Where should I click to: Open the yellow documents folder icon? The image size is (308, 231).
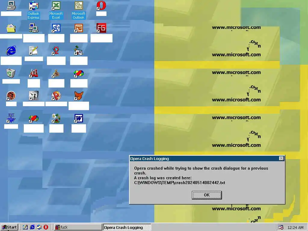pyautogui.click(x=11, y=28)
